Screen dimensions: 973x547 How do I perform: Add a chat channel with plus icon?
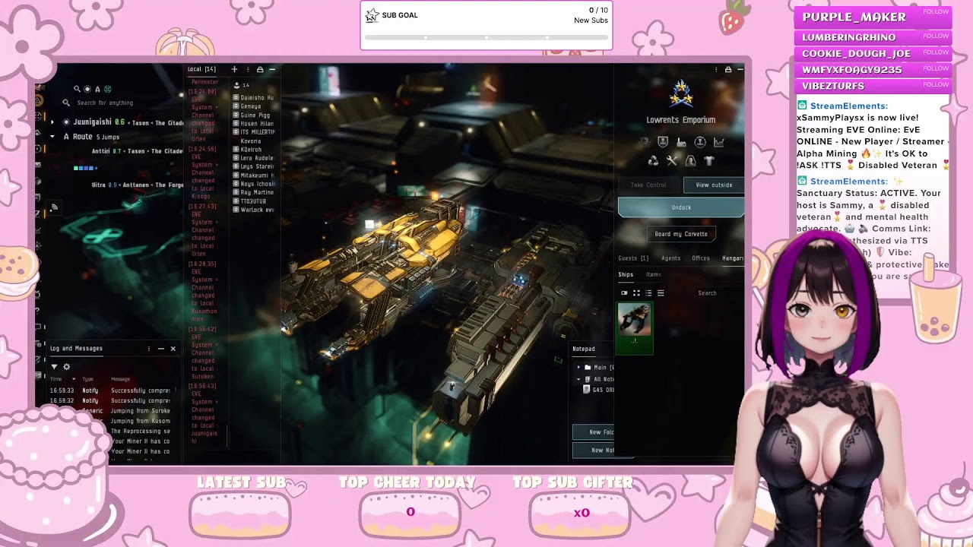pyautogui.click(x=234, y=69)
